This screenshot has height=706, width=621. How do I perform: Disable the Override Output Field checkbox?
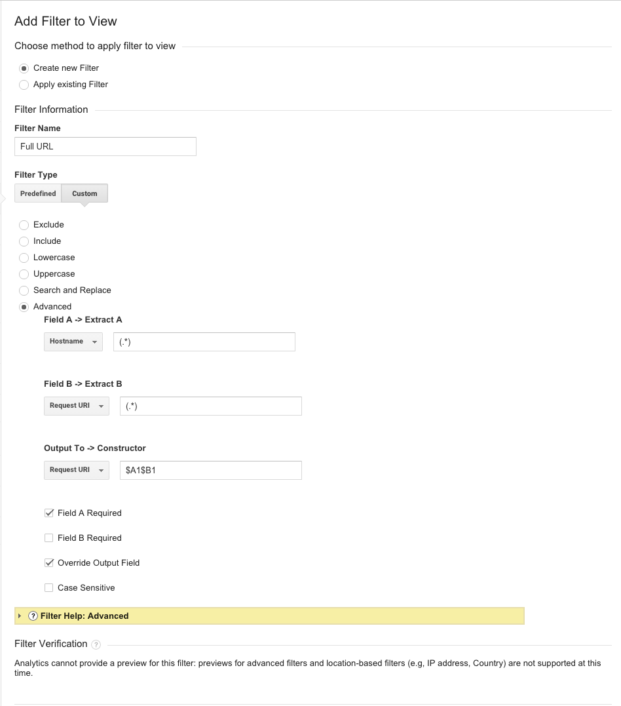coord(49,563)
